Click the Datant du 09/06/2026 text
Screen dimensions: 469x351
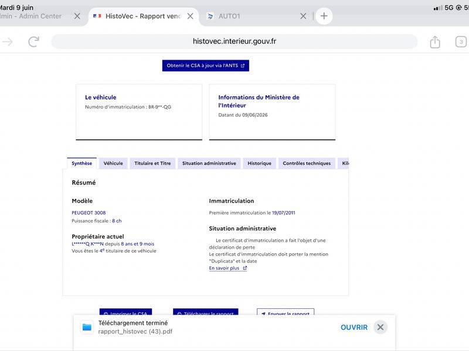pyautogui.click(x=243, y=115)
